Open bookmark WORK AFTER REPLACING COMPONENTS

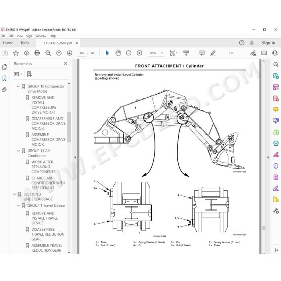(x=43, y=167)
